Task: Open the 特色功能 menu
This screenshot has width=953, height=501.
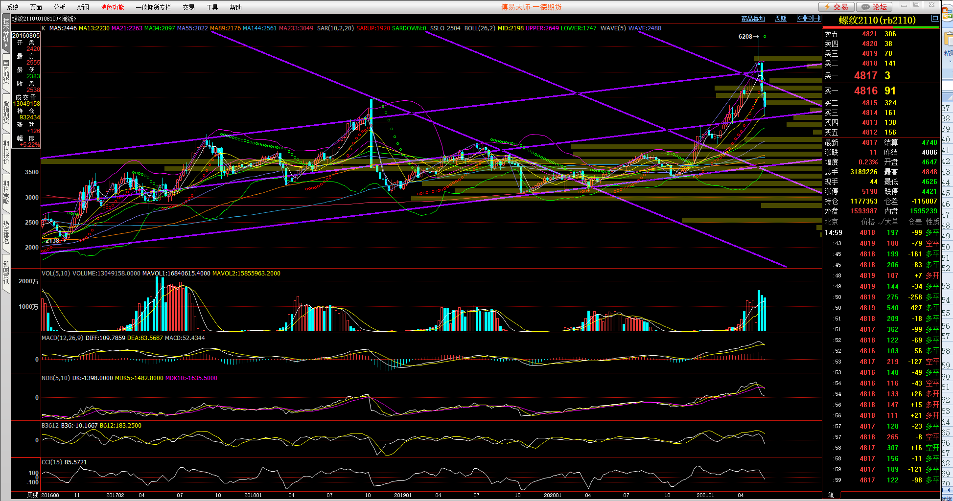Action: coord(112,7)
